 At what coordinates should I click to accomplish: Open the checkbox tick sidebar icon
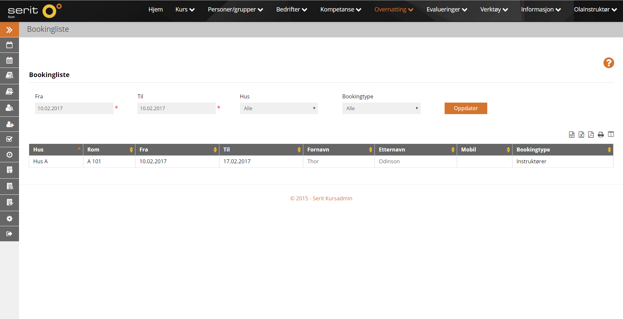coord(10,139)
